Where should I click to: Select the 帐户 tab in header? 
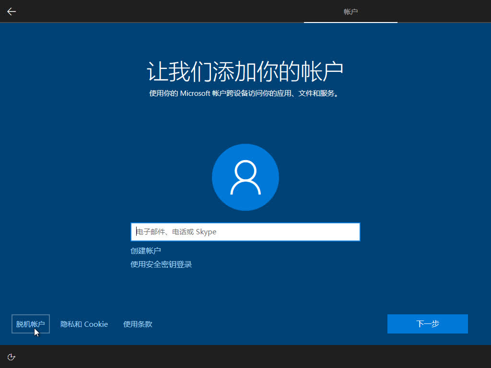pos(351,11)
